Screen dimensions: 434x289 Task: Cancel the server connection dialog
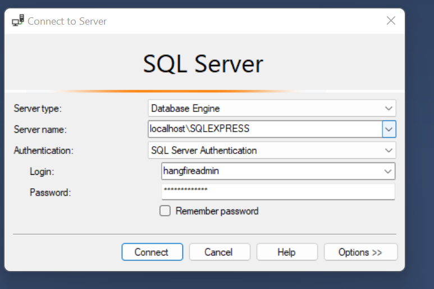pyautogui.click(x=220, y=251)
